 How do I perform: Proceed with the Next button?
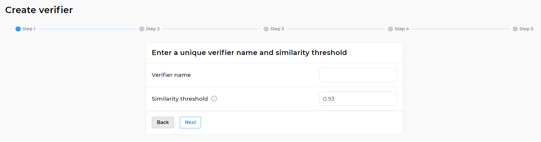point(190,123)
